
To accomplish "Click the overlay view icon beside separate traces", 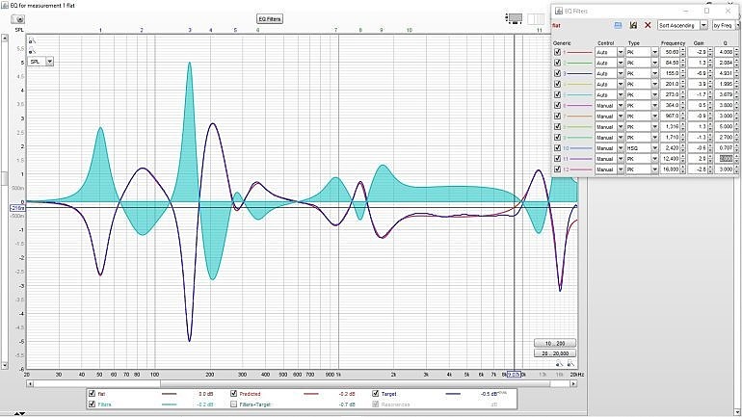I will coord(536,18).
